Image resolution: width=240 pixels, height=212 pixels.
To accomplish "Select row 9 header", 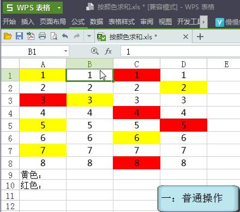I will [x=10, y=174].
